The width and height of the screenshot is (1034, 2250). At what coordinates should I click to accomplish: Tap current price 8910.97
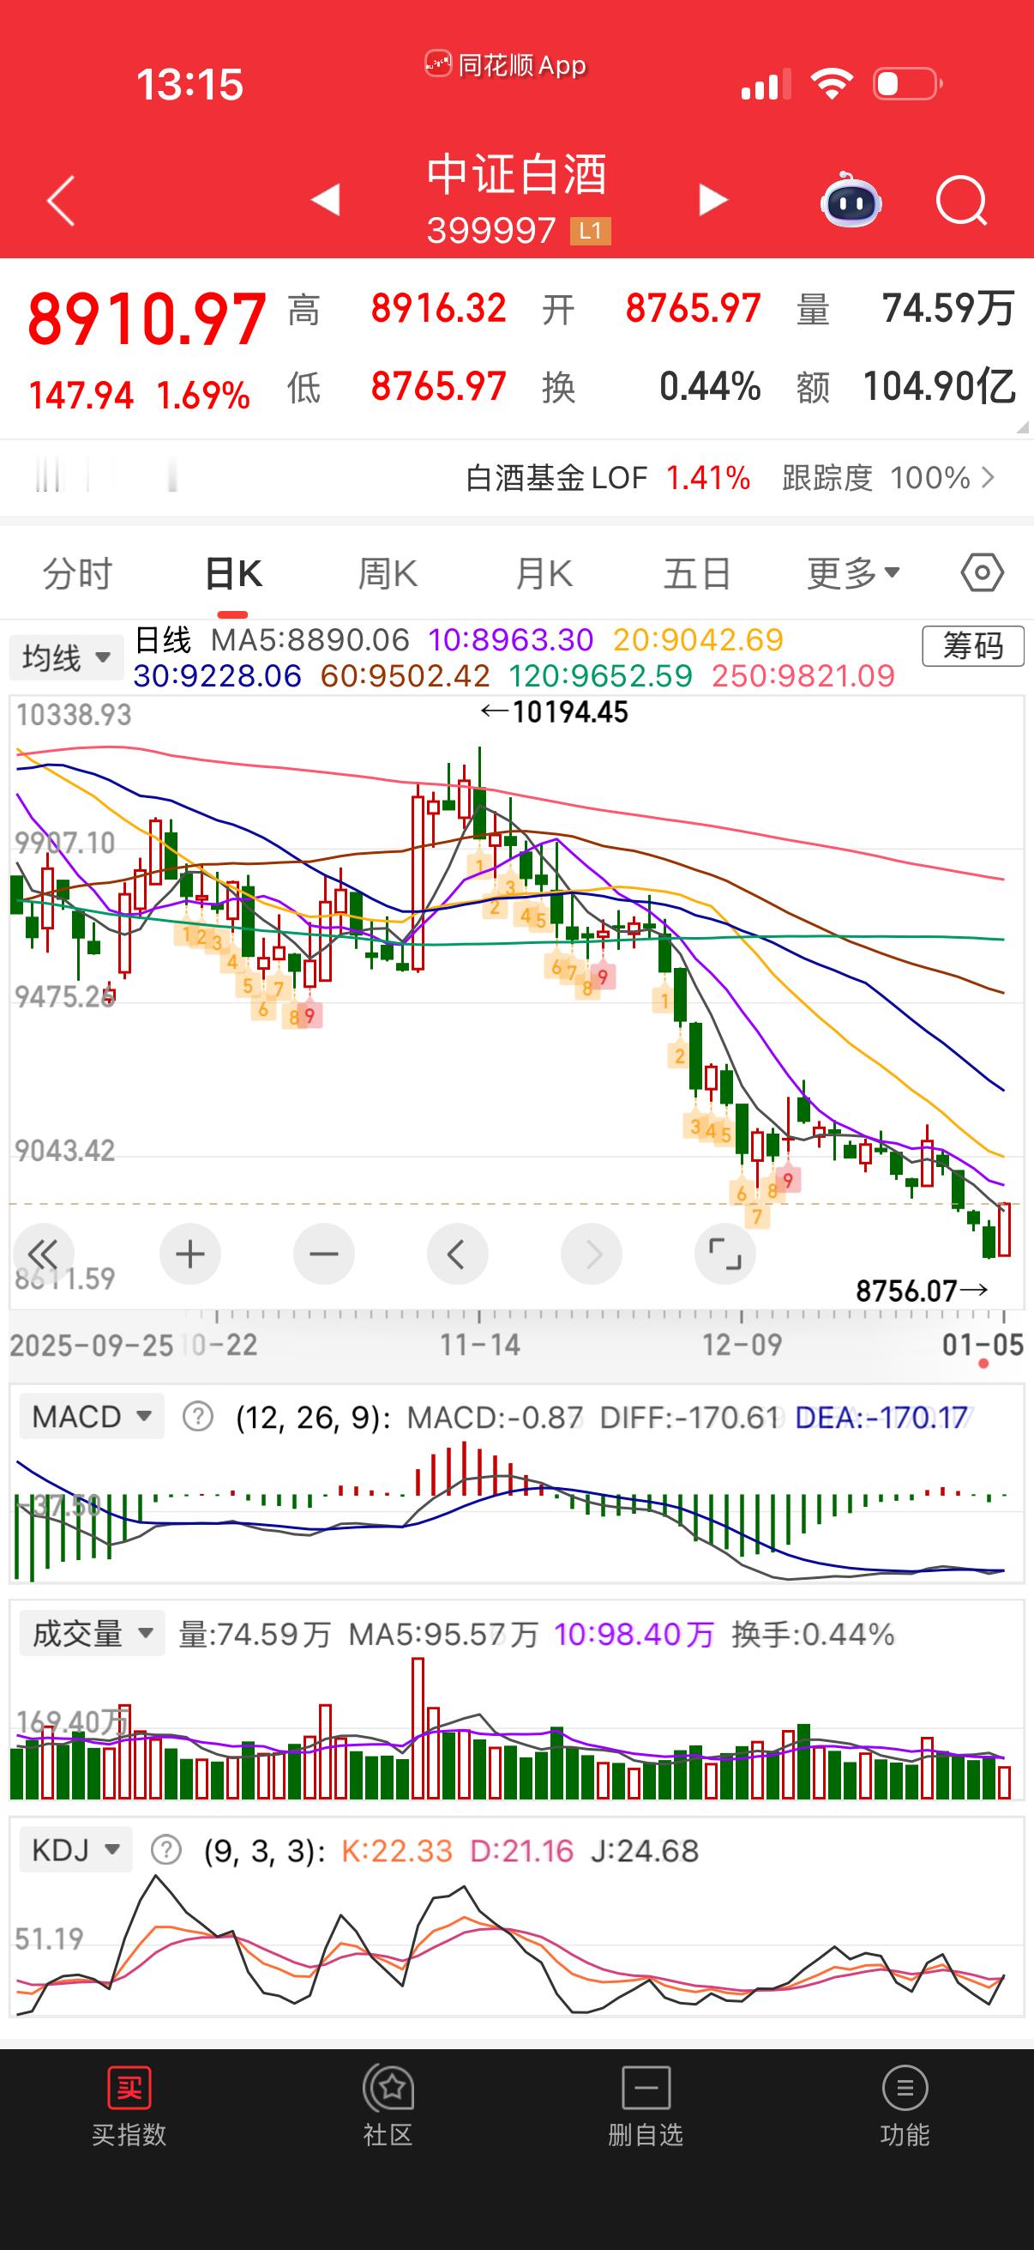[147, 319]
